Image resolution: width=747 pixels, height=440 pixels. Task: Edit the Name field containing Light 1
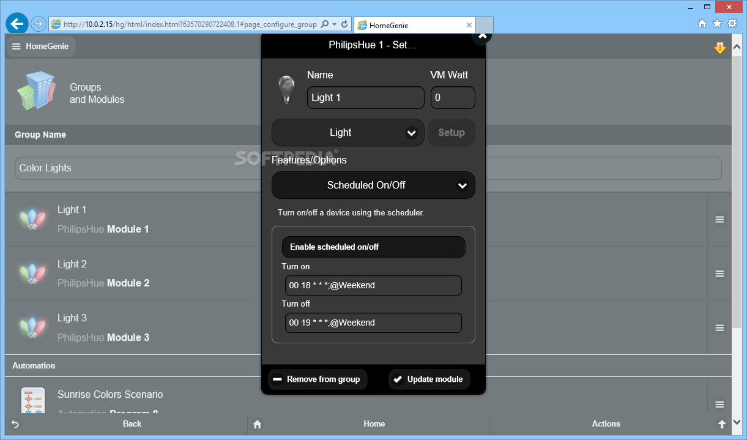tap(365, 98)
